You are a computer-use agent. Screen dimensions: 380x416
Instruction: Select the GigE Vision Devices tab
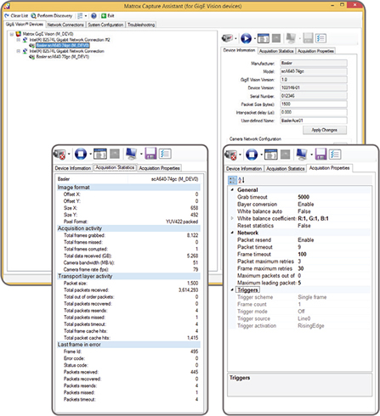(x=25, y=25)
